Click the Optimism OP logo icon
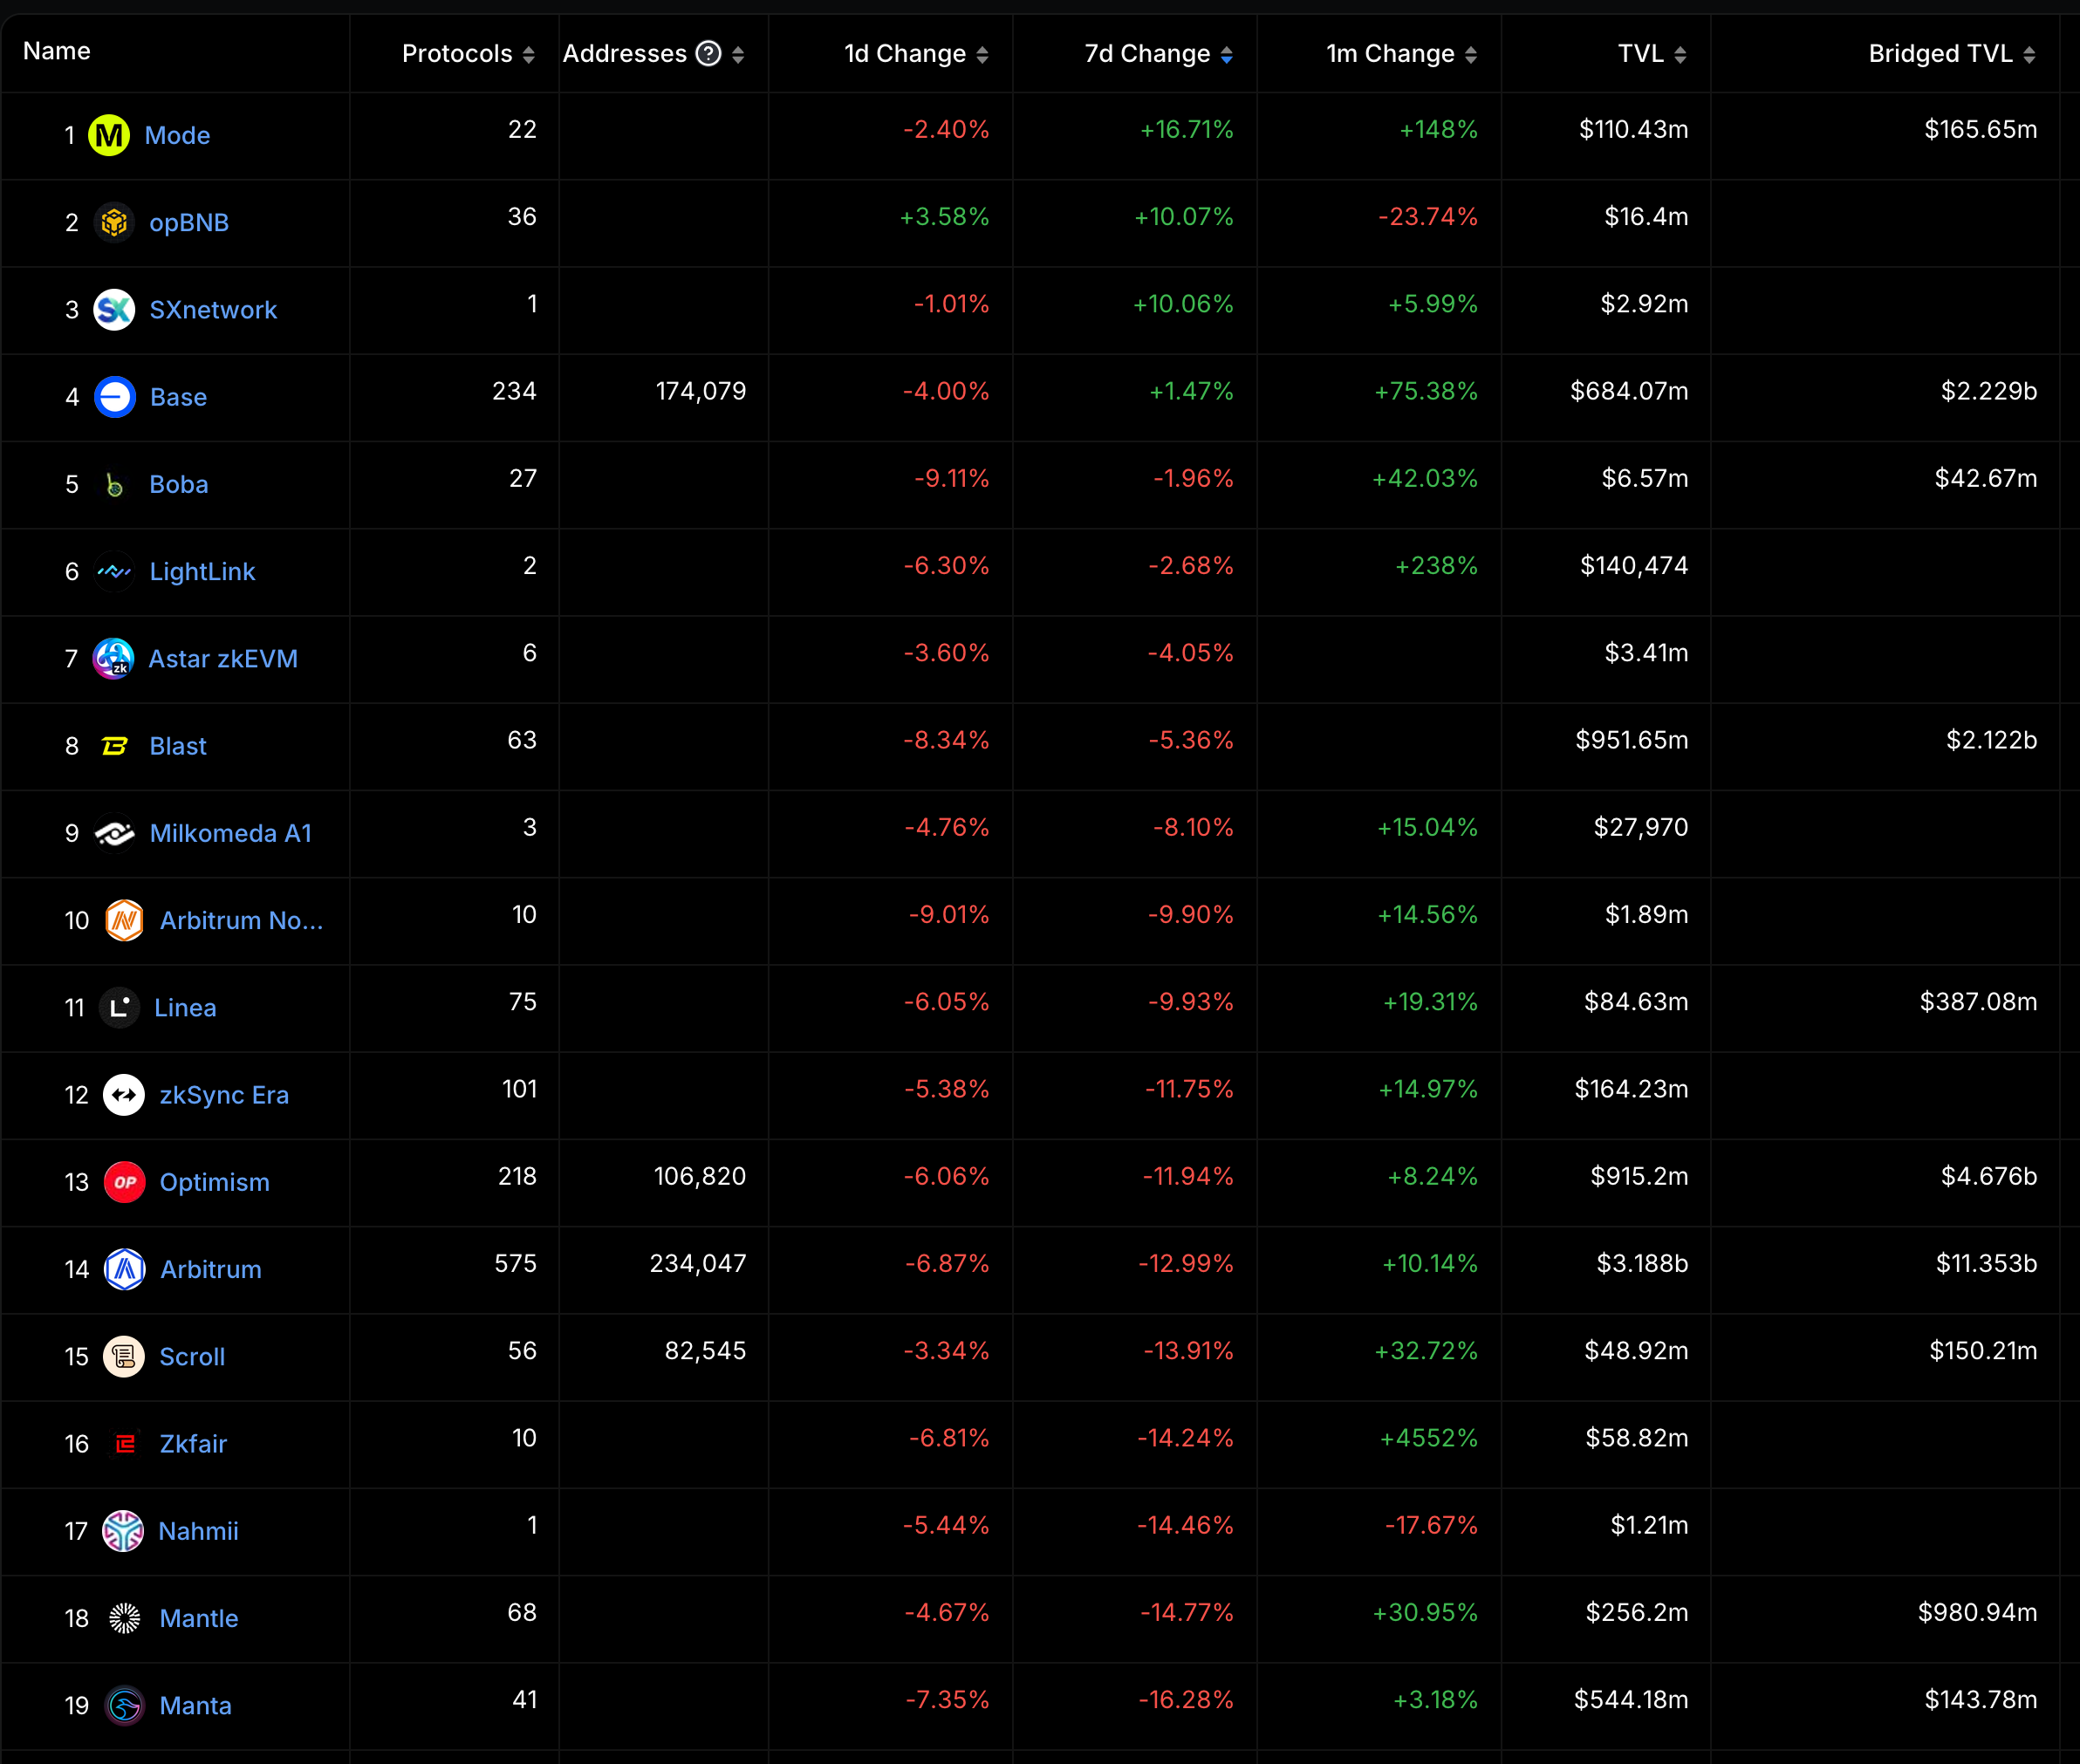Image resolution: width=2080 pixels, height=1764 pixels. [x=124, y=1182]
